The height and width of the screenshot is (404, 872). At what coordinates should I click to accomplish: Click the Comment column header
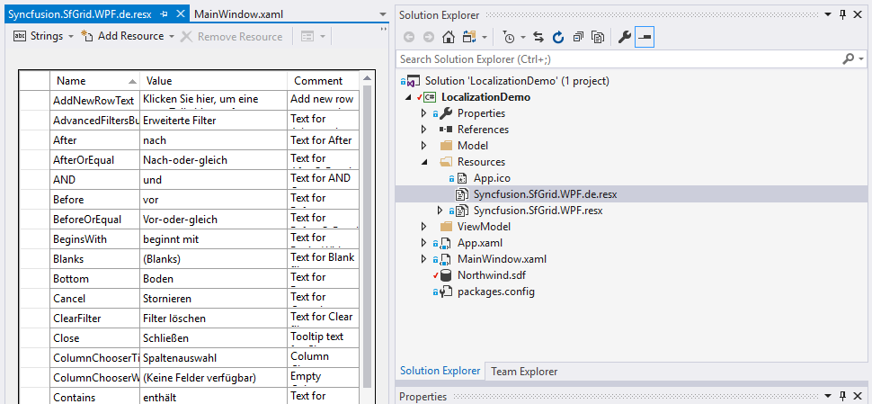click(x=324, y=81)
